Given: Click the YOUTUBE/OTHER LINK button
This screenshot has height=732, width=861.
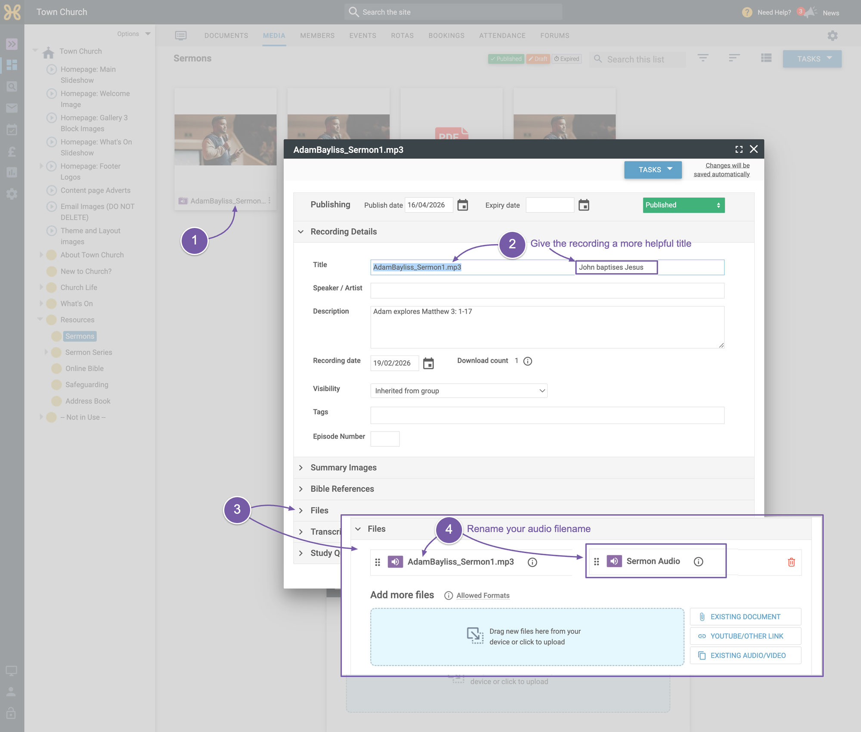Looking at the screenshot, I should coord(746,636).
